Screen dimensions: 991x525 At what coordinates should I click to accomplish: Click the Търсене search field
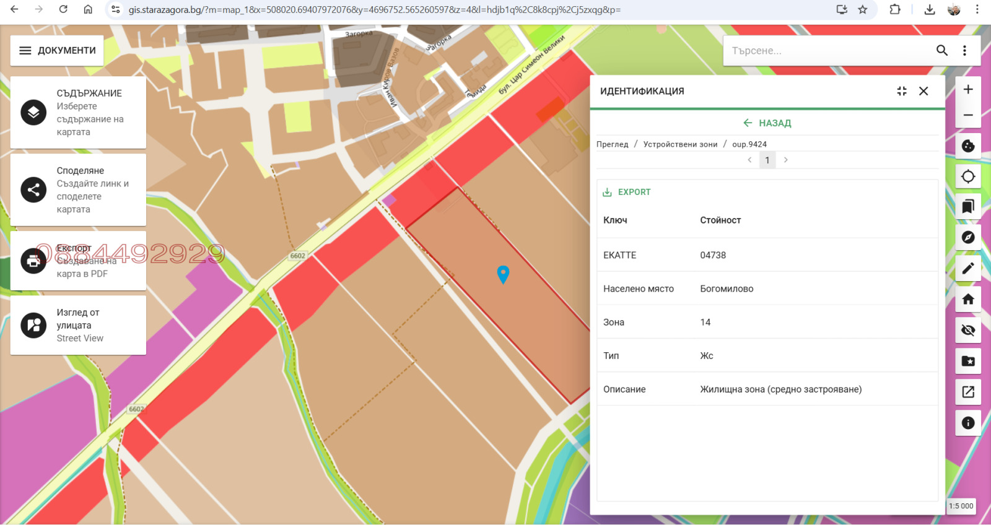[x=830, y=51]
